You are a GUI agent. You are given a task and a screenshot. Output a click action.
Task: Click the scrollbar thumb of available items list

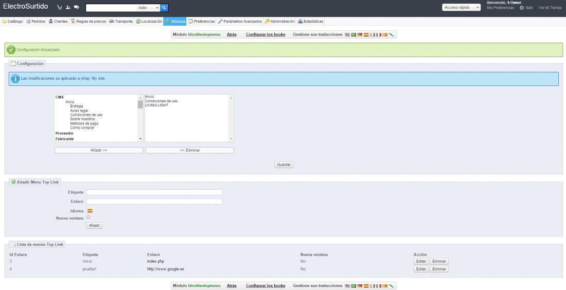(140, 104)
